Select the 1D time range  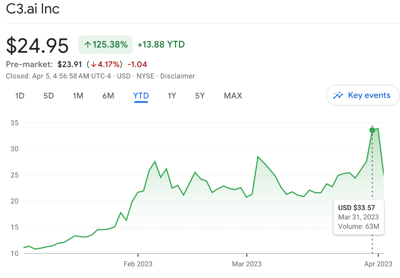coord(20,96)
